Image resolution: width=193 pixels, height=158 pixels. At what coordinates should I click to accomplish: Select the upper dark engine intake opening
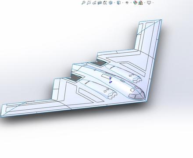[98, 63]
